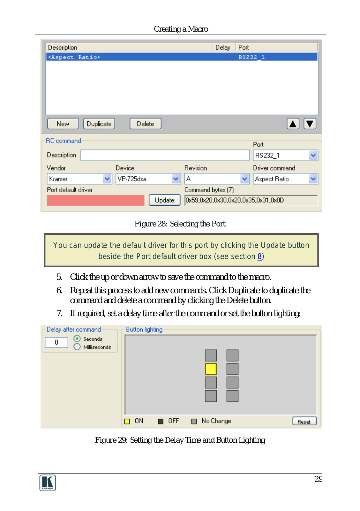Open the Driver command dropdown
Screen dimensions: 360x511
point(286,179)
